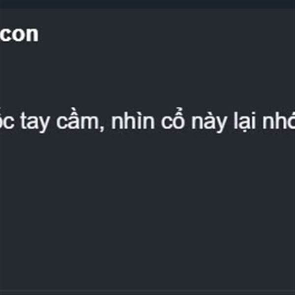This screenshot has height=295, width=295.
Task: Select the letter "c" in username "con"
Action: (x=5, y=36)
